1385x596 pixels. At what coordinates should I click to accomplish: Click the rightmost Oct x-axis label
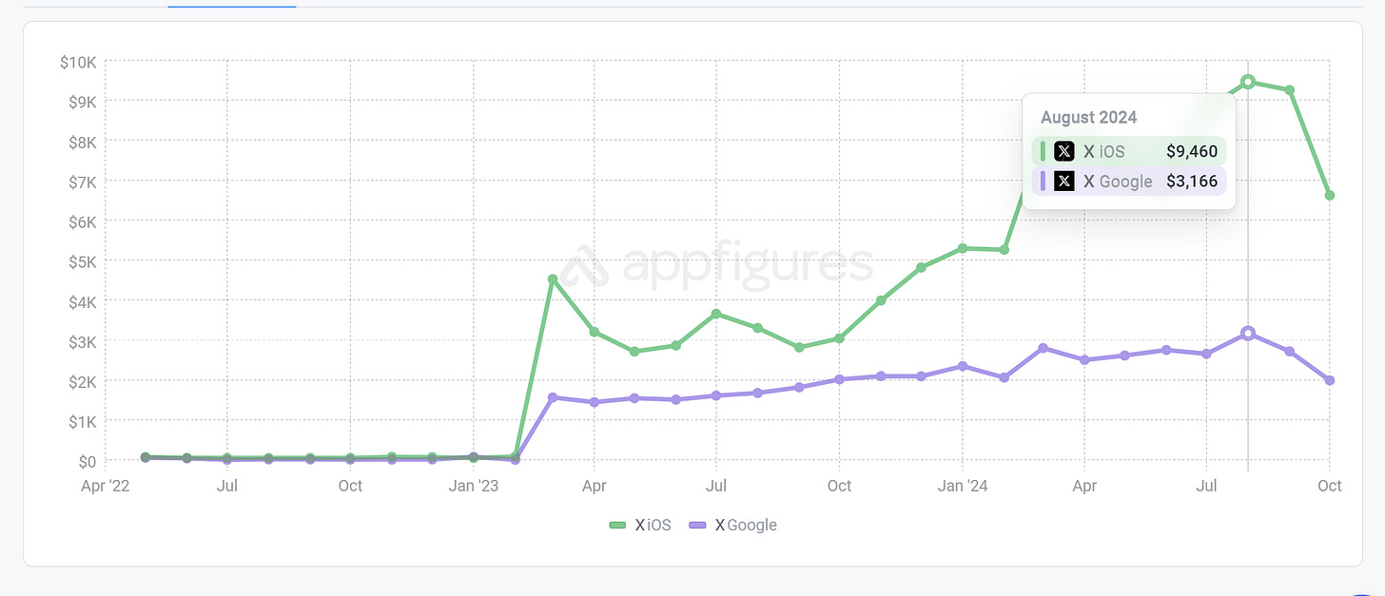point(1330,486)
